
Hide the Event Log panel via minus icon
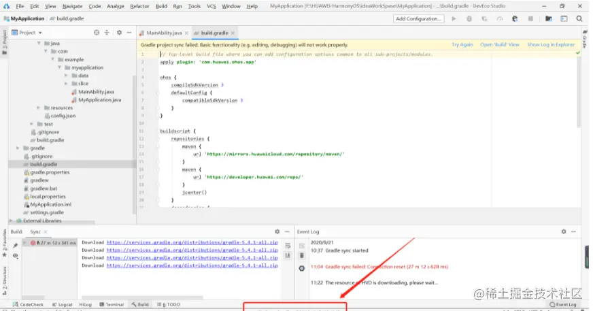574,231
